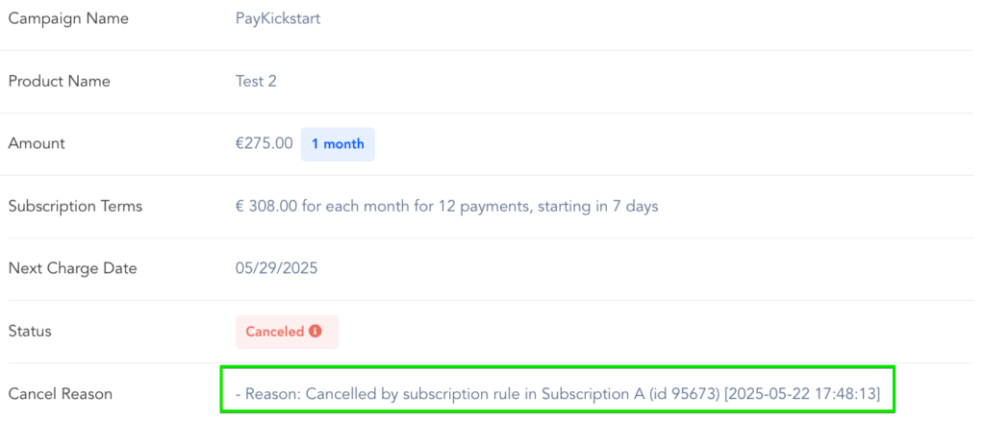Click the 2025-05-22 17:48:13 timestamp
985x421 pixels.
tap(803, 393)
